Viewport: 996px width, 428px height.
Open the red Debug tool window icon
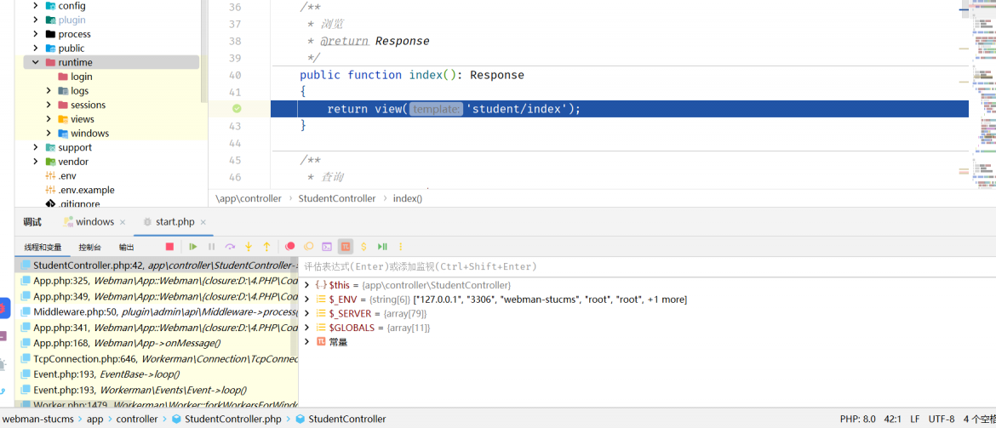(3, 309)
